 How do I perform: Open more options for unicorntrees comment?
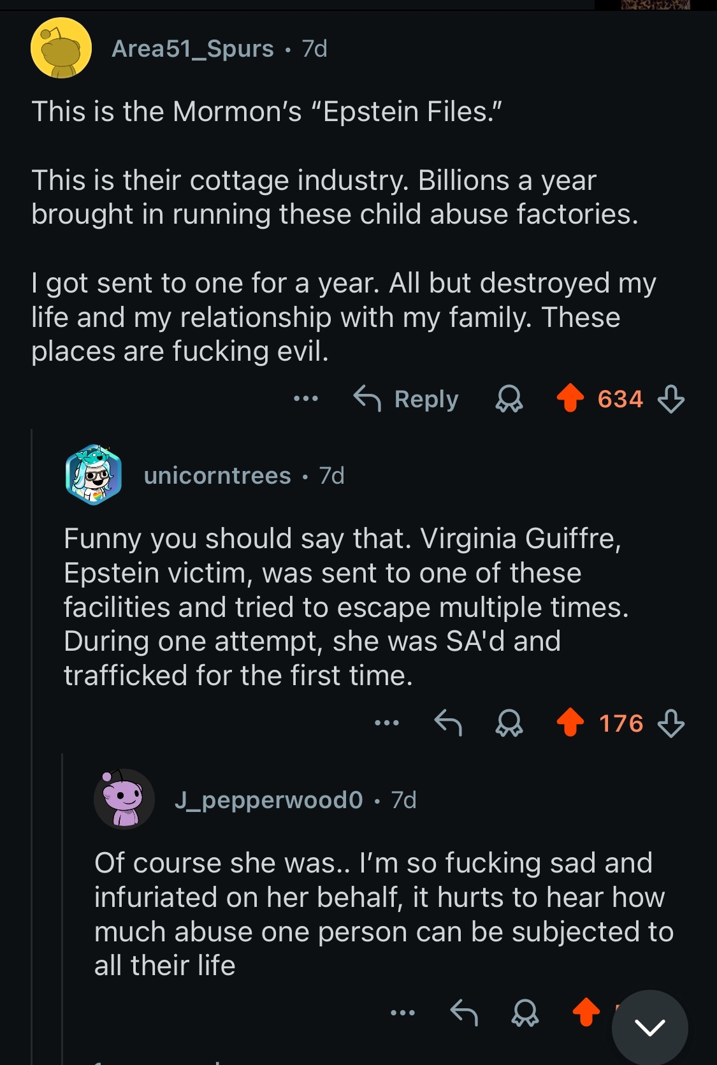coord(387,723)
